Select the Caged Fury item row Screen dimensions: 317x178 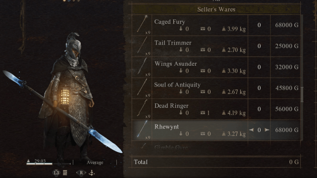(216, 25)
